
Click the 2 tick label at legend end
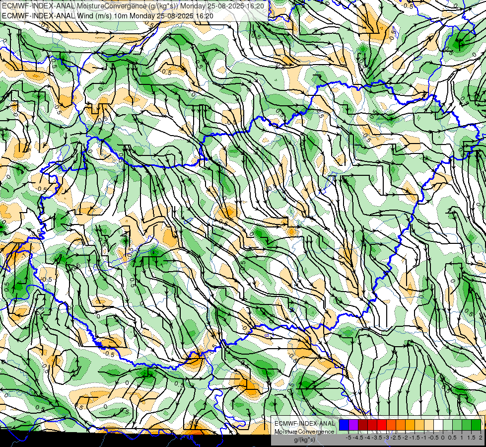tap(481, 438)
